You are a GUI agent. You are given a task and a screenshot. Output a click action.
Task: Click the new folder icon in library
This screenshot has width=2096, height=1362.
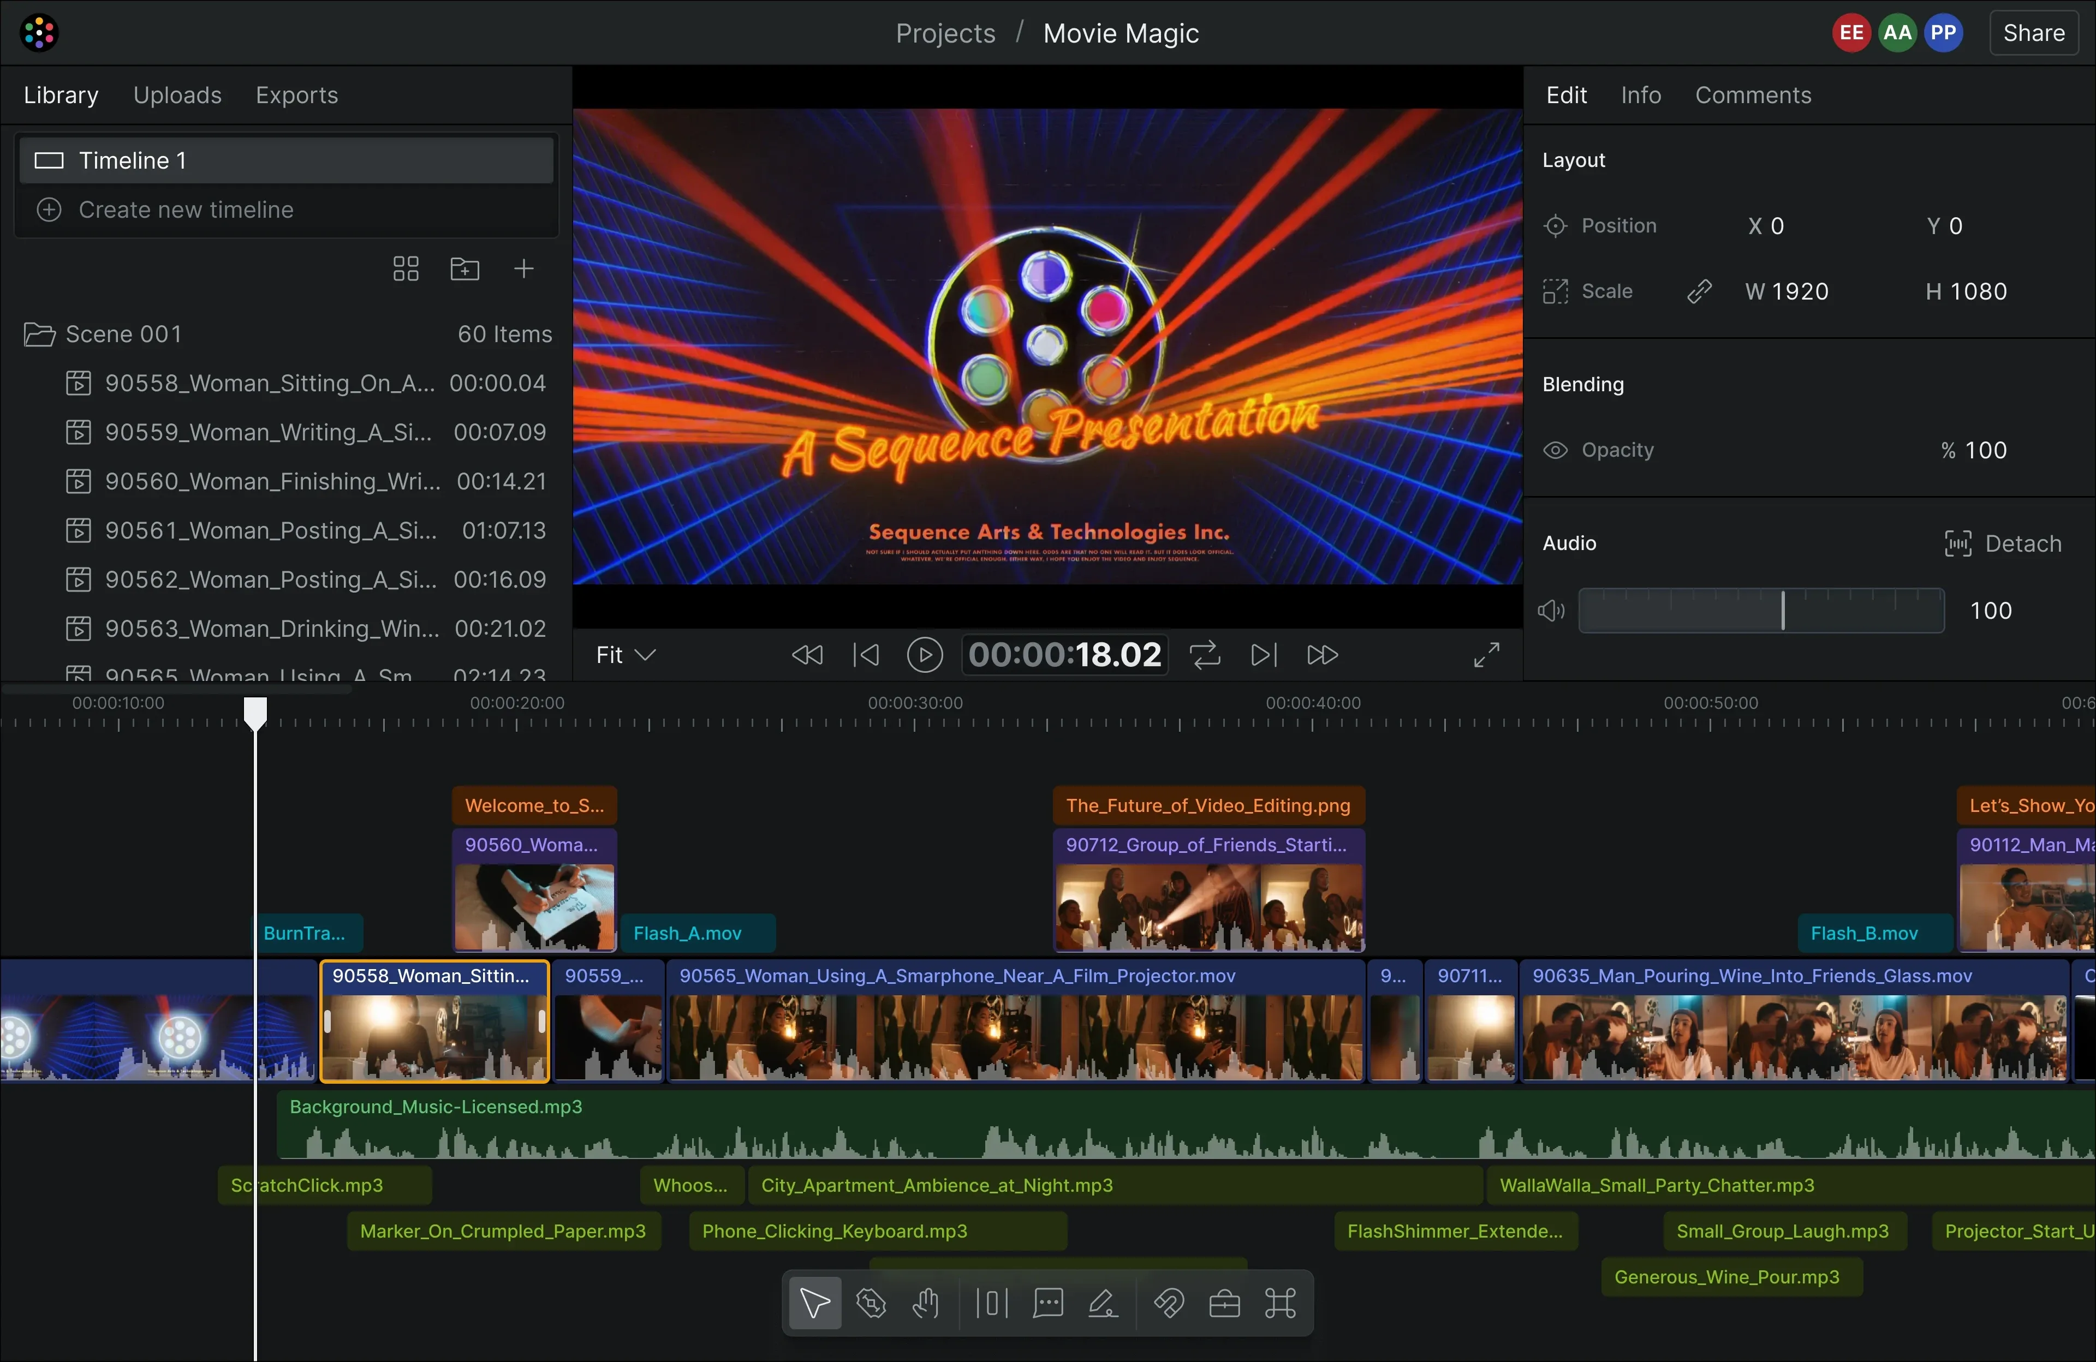pyautogui.click(x=465, y=268)
